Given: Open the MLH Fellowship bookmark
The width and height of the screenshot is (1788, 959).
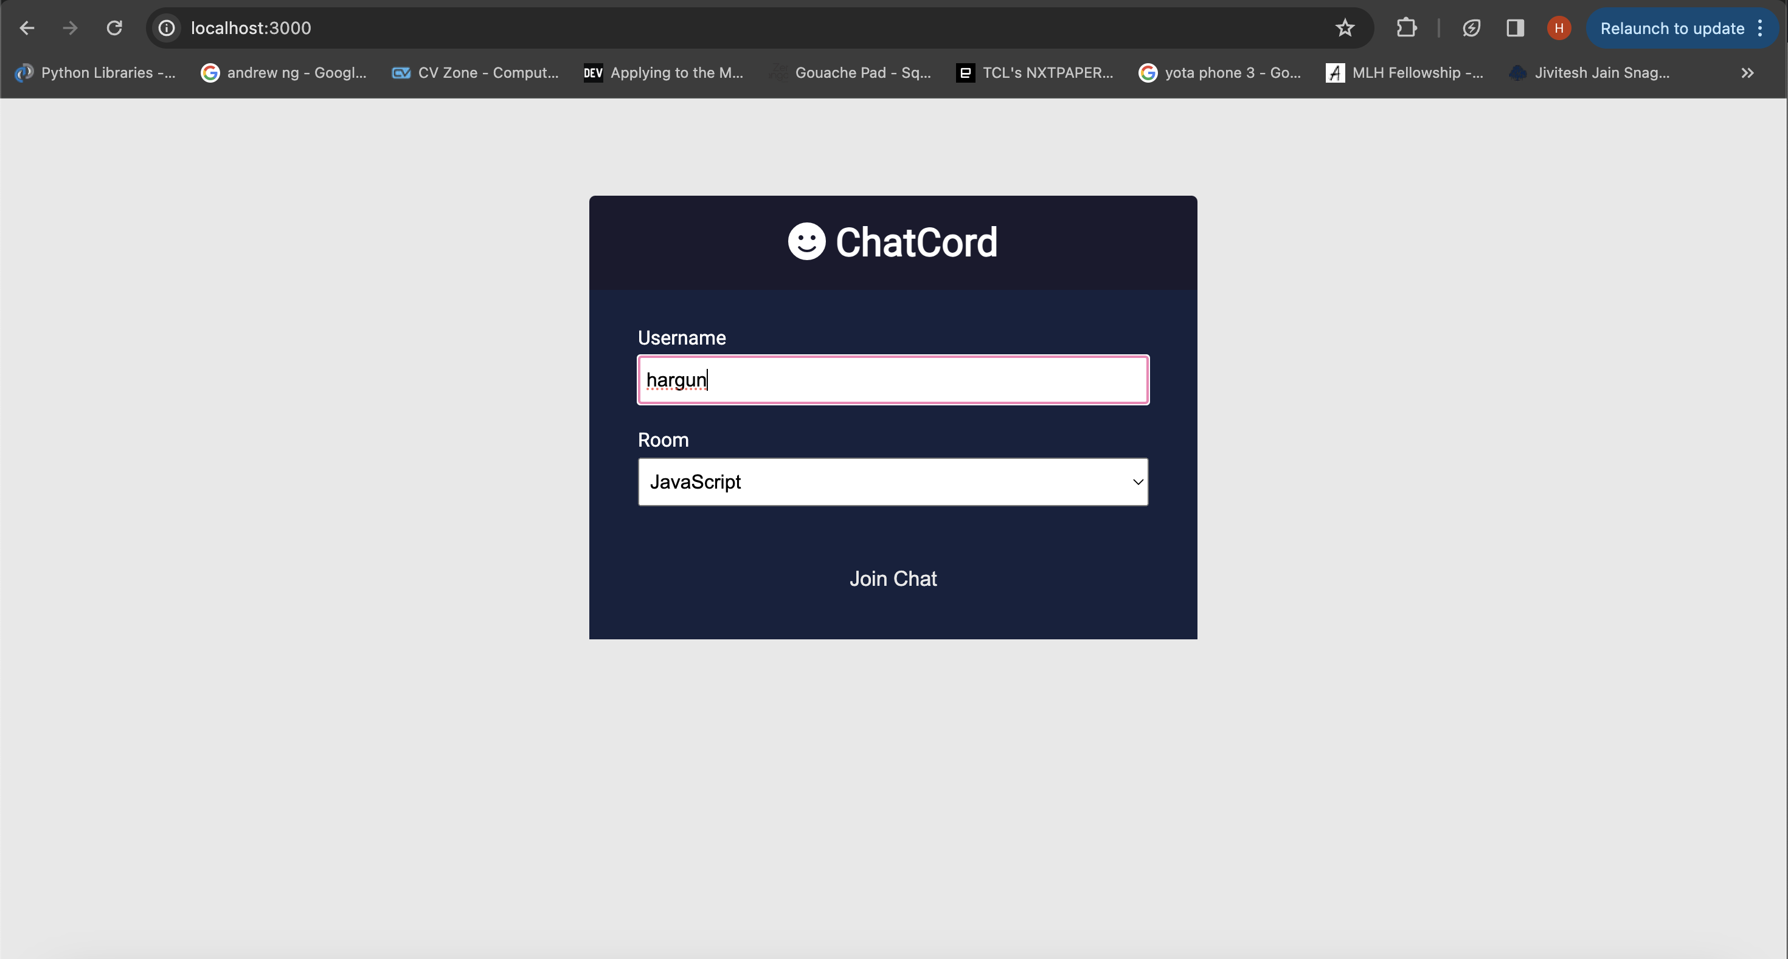Looking at the screenshot, I should (1404, 73).
